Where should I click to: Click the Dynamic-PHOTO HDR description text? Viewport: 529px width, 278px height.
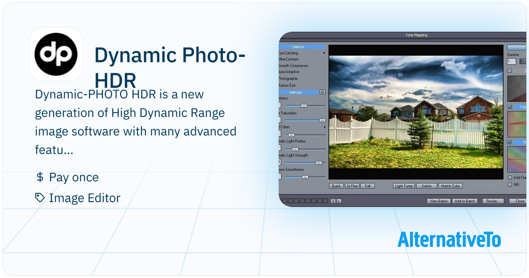coord(136,122)
